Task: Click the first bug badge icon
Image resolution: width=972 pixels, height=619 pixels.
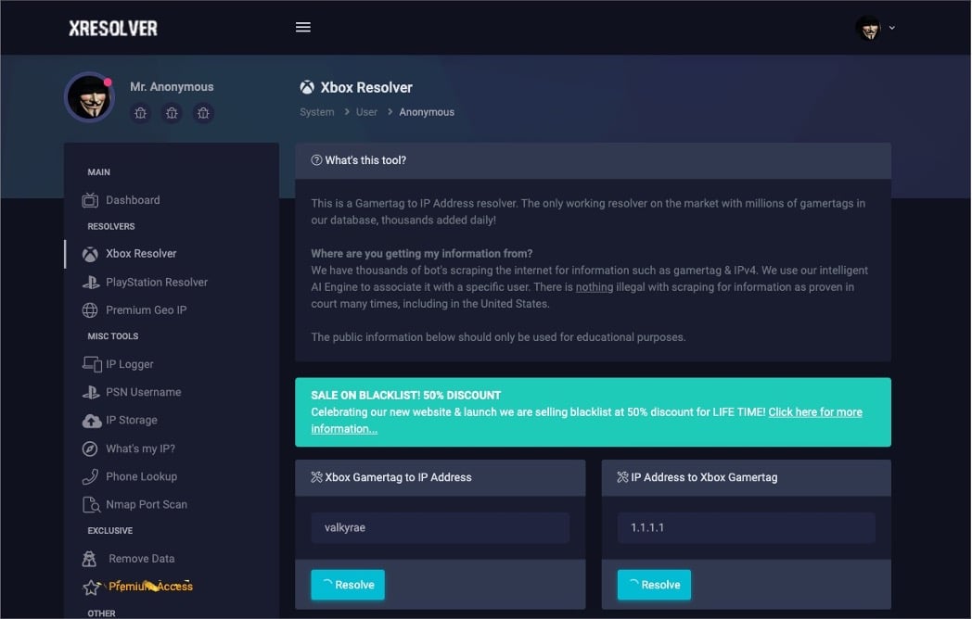Action: 141,113
